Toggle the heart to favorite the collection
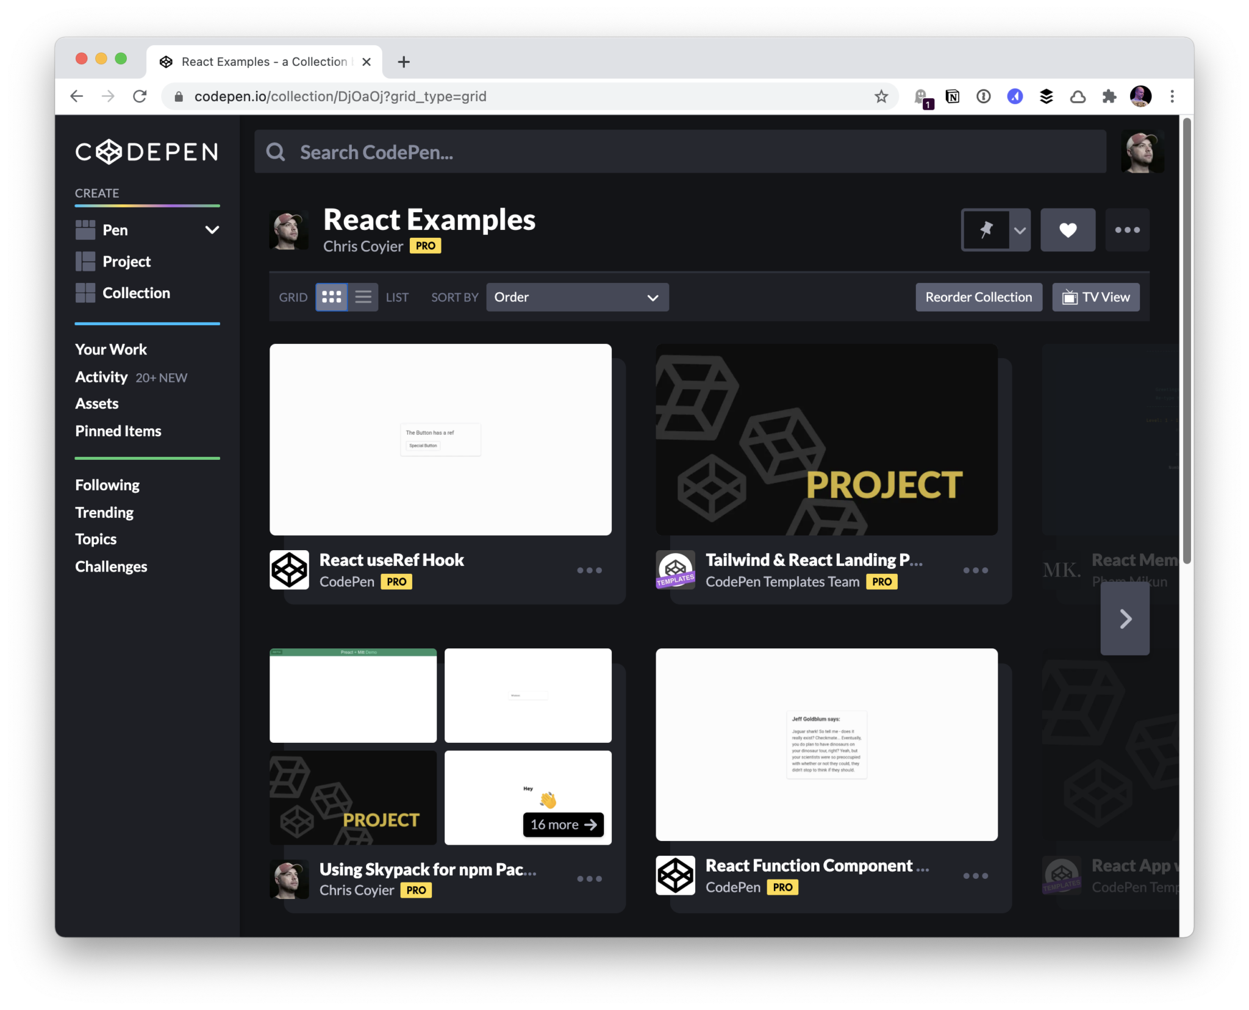 coord(1067,230)
